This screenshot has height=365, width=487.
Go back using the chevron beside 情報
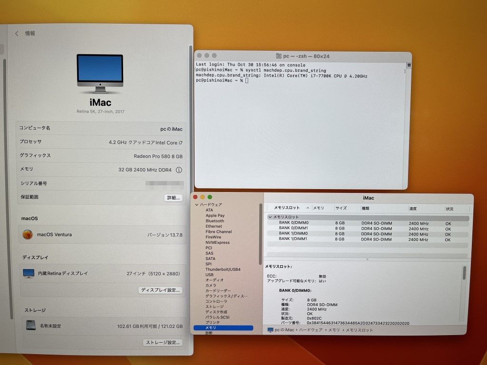[17, 34]
